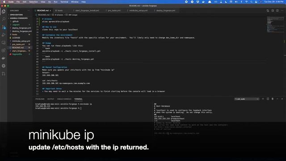This screenshot has width=286, height=161.
Task: Open the pull requests icon in activity bar
Action: 4,73
